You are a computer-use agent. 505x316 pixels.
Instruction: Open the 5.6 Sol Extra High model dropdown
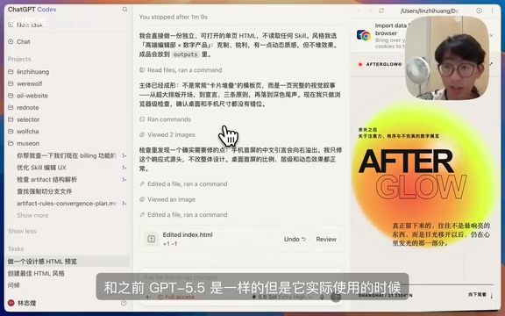pos(281,297)
